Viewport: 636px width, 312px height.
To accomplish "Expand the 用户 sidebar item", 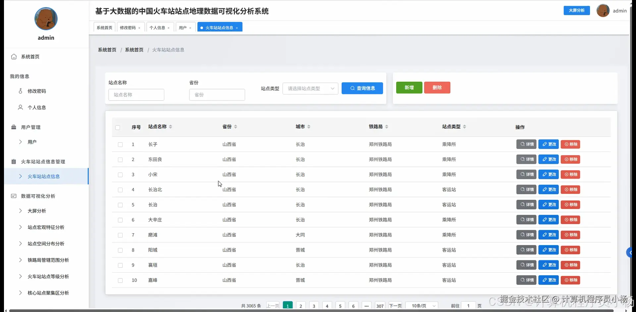I will pos(46,142).
